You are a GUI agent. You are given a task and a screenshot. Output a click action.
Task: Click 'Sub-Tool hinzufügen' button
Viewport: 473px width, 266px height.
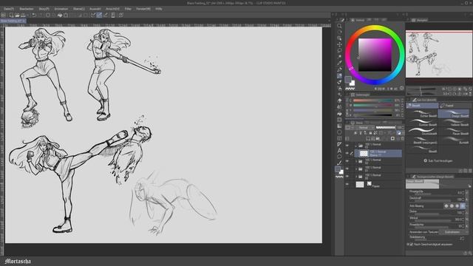(x=438, y=161)
